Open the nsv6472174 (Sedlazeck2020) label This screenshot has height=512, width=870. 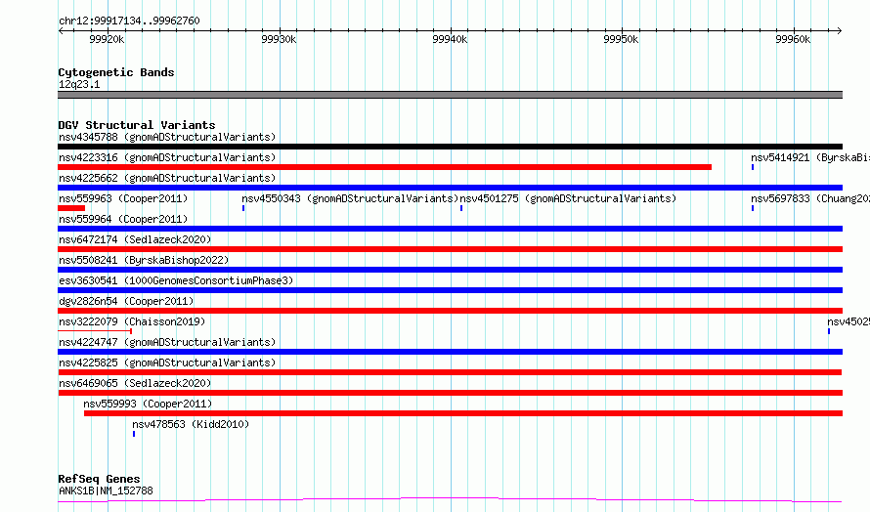135,239
